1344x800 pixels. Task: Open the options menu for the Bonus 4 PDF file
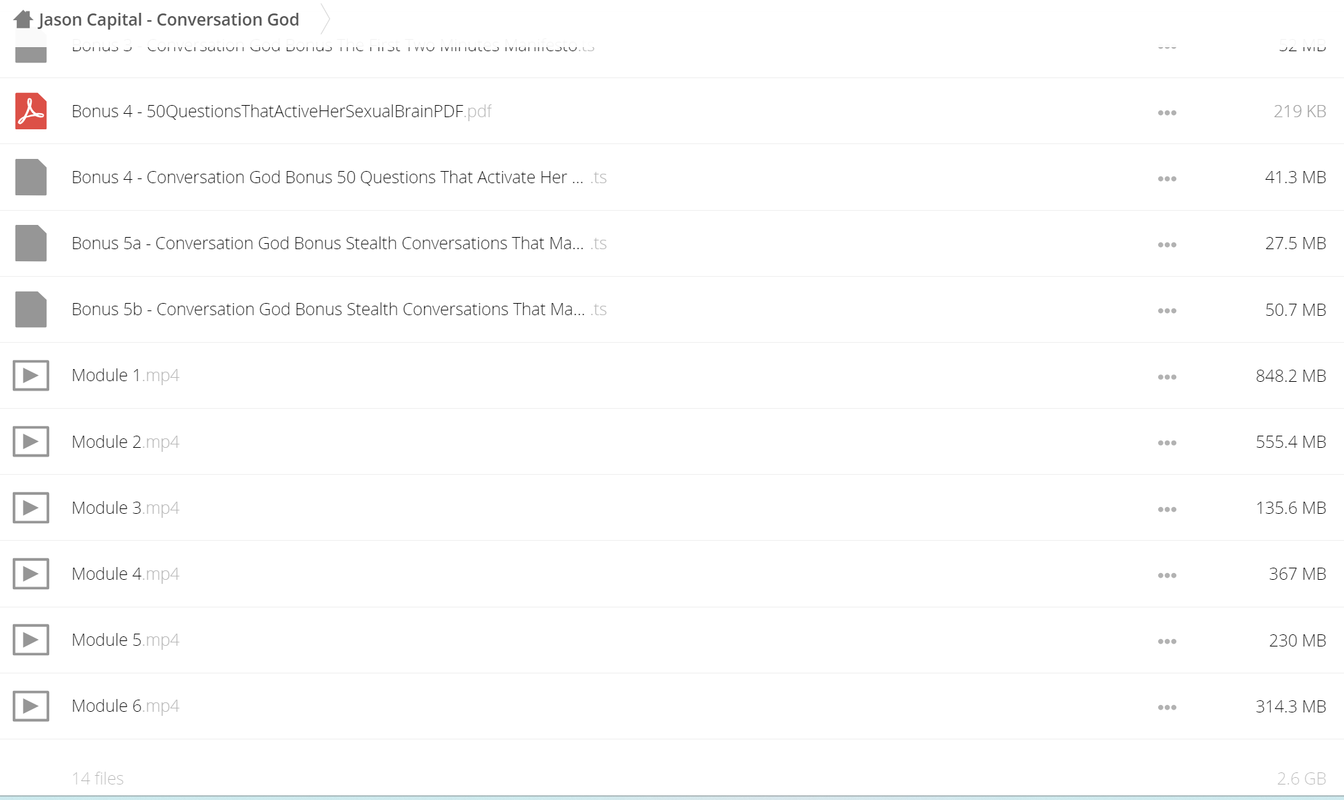coord(1167,112)
